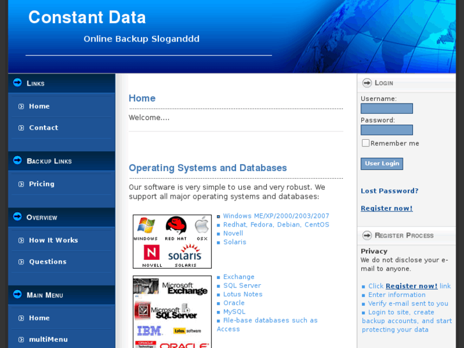Open the Questions menu item
This screenshot has width=464, height=348.
tap(47, 262)
